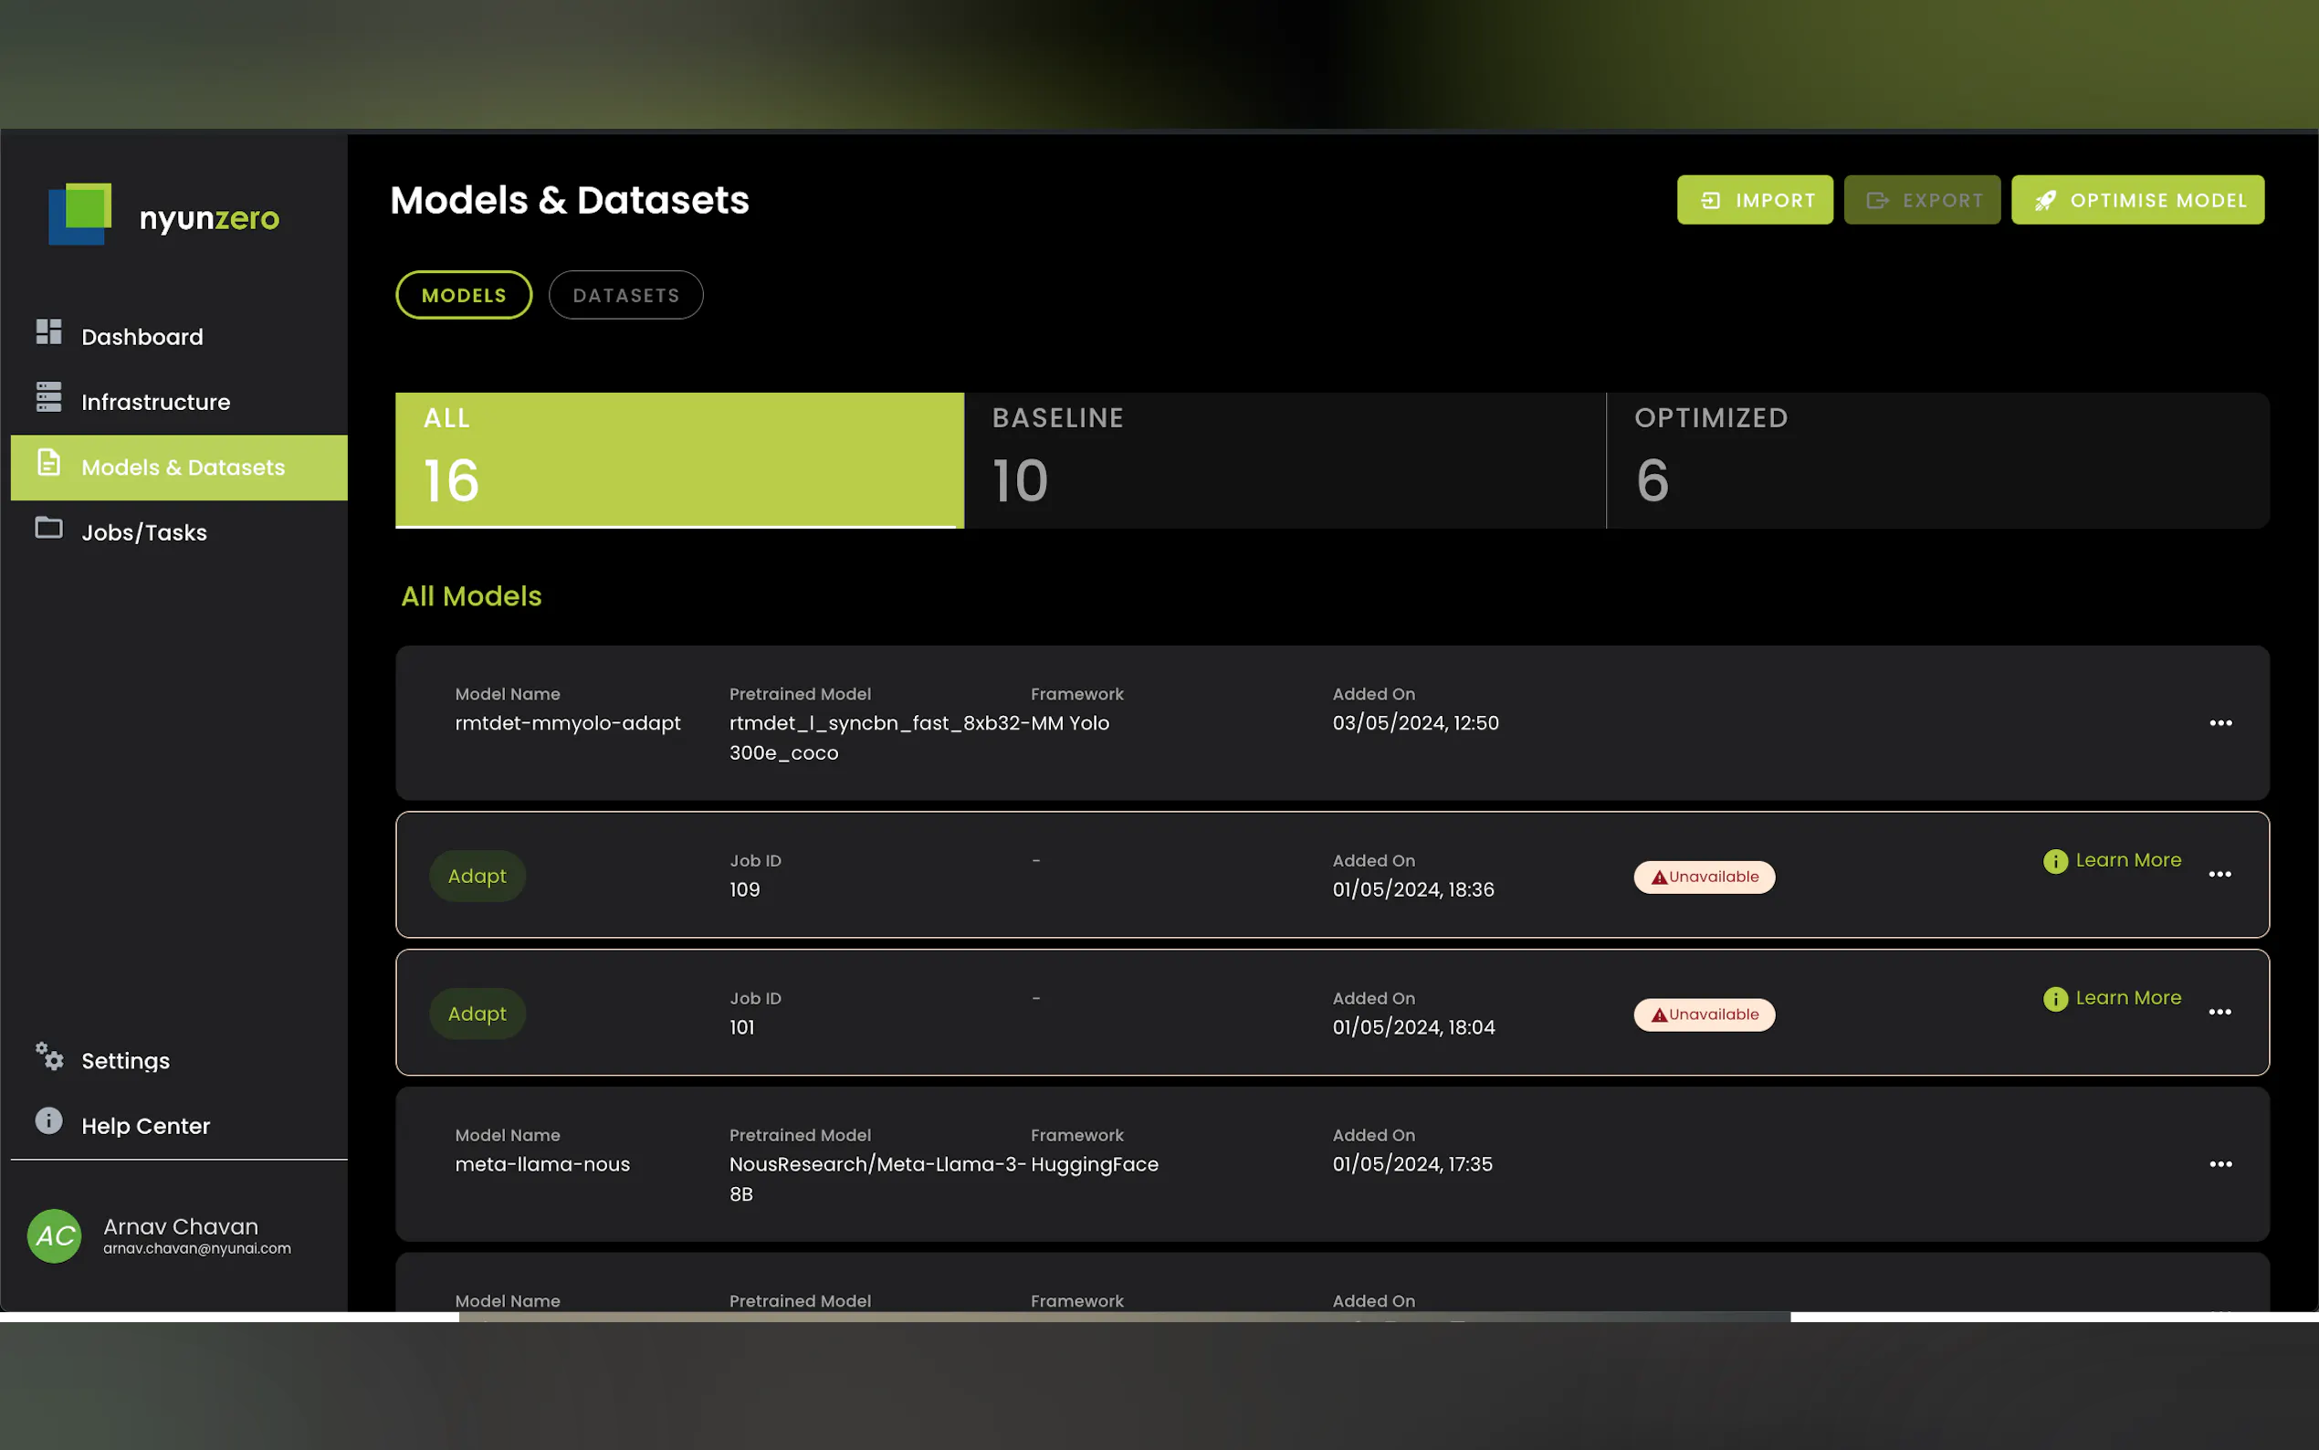Click the nyunzero logo icon
This screenshot has height=1450, width=2319.
click(79, 213)
